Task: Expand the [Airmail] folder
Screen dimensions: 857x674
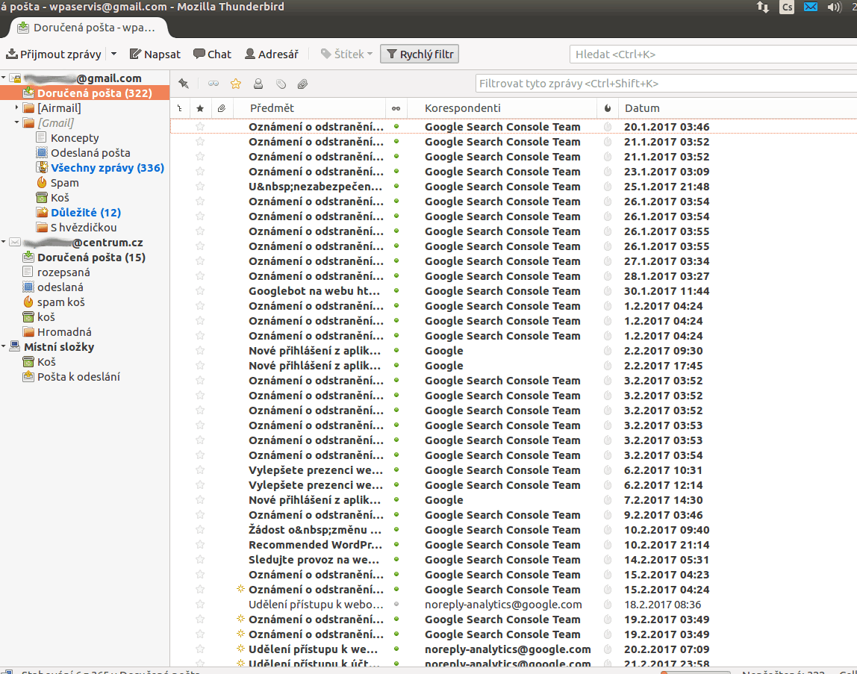Action: pyautogui.click(x=17, y=107)
